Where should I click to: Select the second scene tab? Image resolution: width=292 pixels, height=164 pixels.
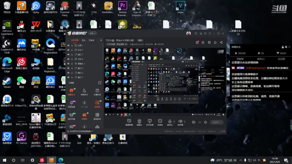click(84, 40)
